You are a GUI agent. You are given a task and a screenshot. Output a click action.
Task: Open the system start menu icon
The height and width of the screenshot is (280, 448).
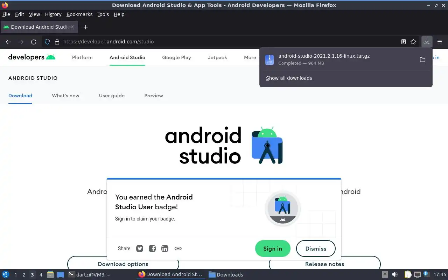tap(6, 274)
